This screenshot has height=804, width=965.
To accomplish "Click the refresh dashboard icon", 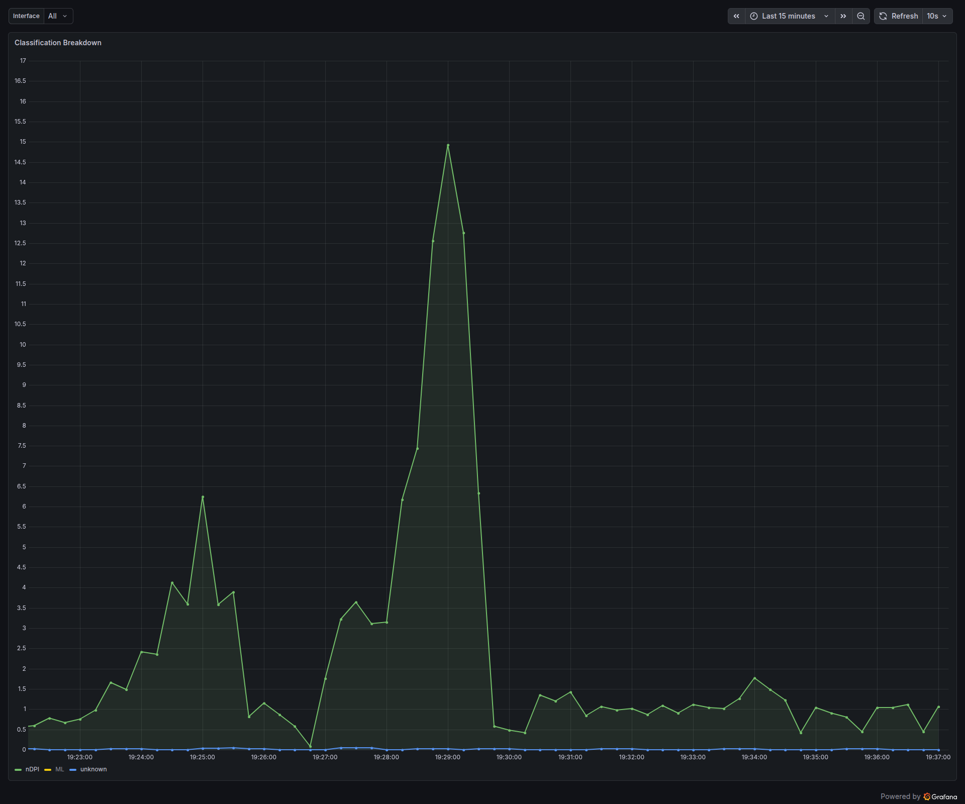I will tap(883, 16).
